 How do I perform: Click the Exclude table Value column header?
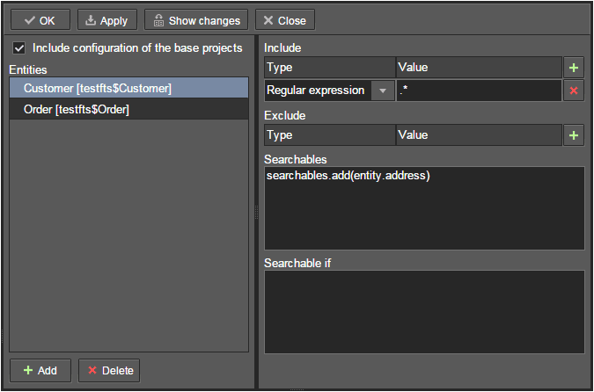(x=478, y=135)
